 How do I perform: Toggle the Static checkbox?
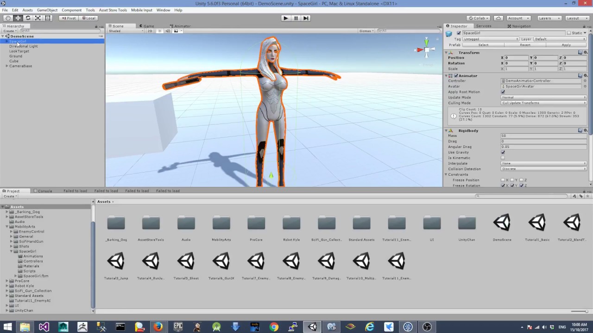[569, 33]
